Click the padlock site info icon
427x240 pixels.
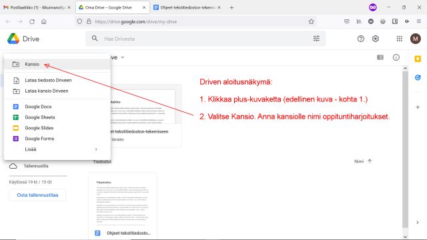tap(89, 21)
